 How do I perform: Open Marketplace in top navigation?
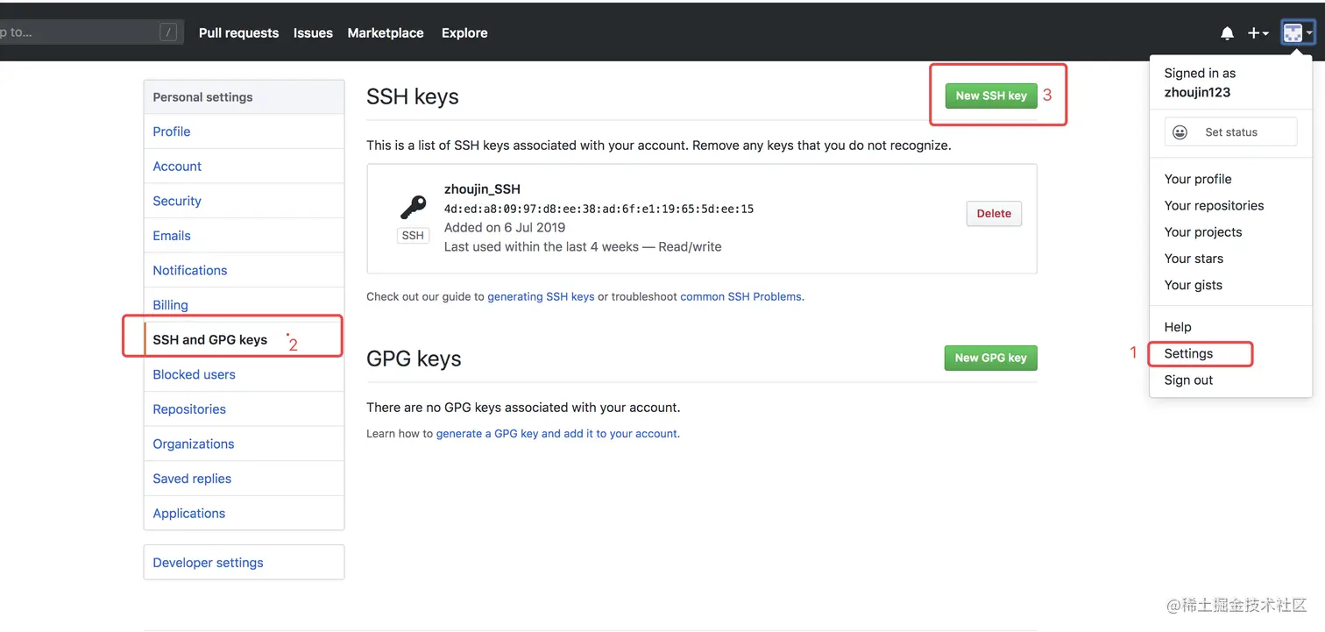click(x=386, y=33)
